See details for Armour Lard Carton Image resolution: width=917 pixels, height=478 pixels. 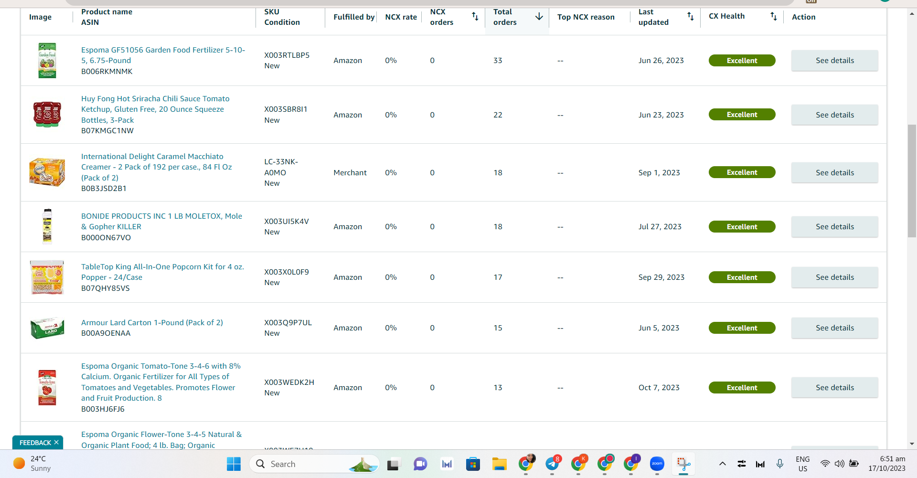[x=834, y=328]
